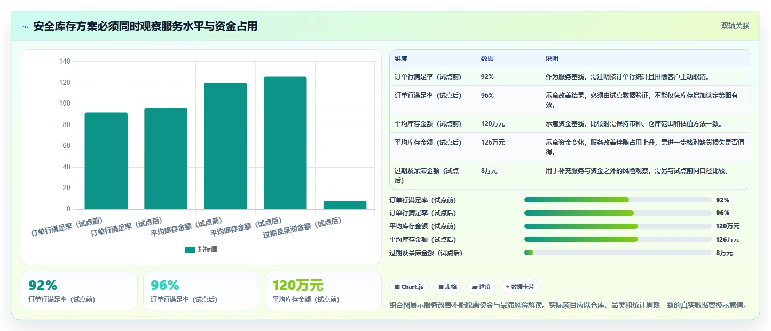This screenshot has width=771, height=331.
Task: Click the 过期及呆滞金额（试点后） progress bar
Action: pos(618,253)
